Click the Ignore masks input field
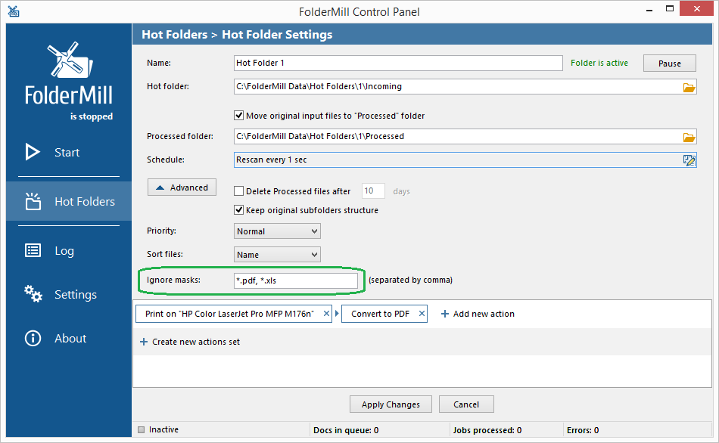Viewport: 719px width, 443px height. [296, 280]
